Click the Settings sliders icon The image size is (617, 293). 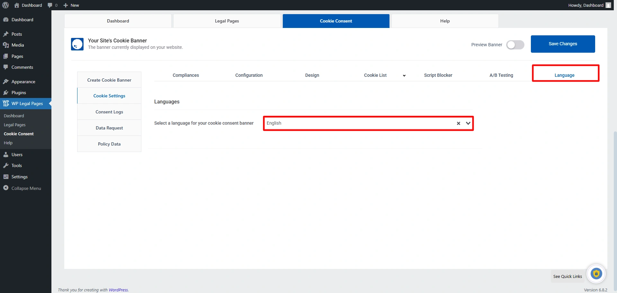pos(6,177)
